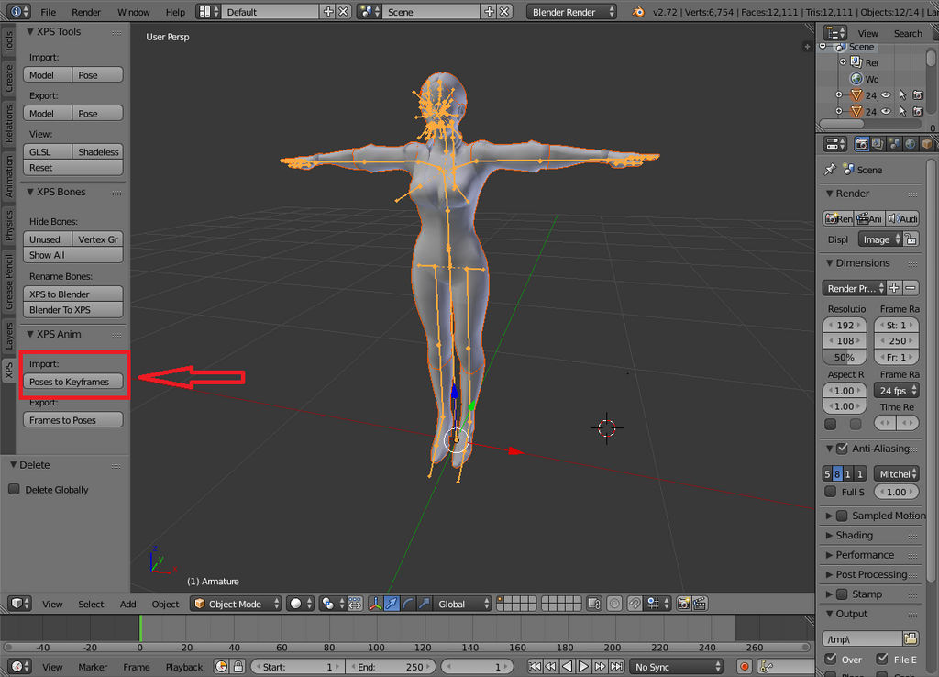Render OpenGL viewport image via camera icon
This screenshot has width=939, height=677.
[x=683, y=604]
